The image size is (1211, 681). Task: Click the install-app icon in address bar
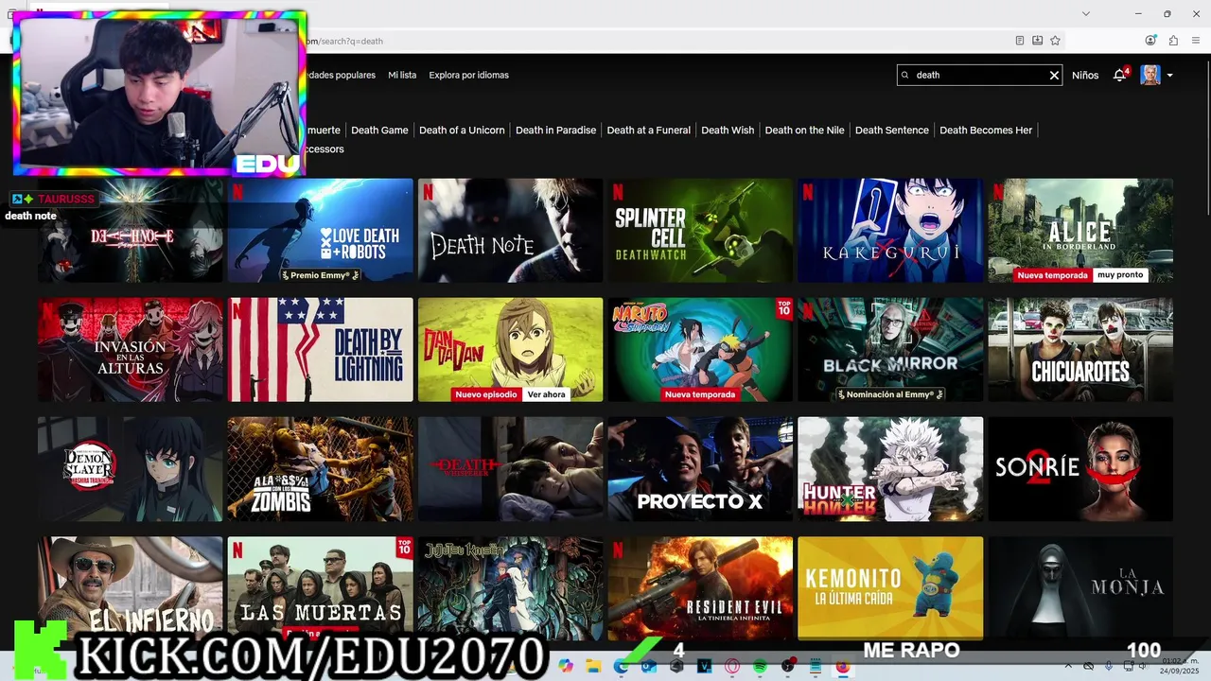coord(1037,41)
